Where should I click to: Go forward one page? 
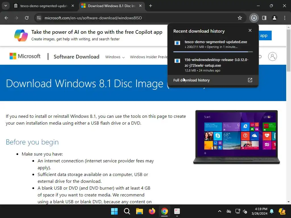[x=16, y=18]
